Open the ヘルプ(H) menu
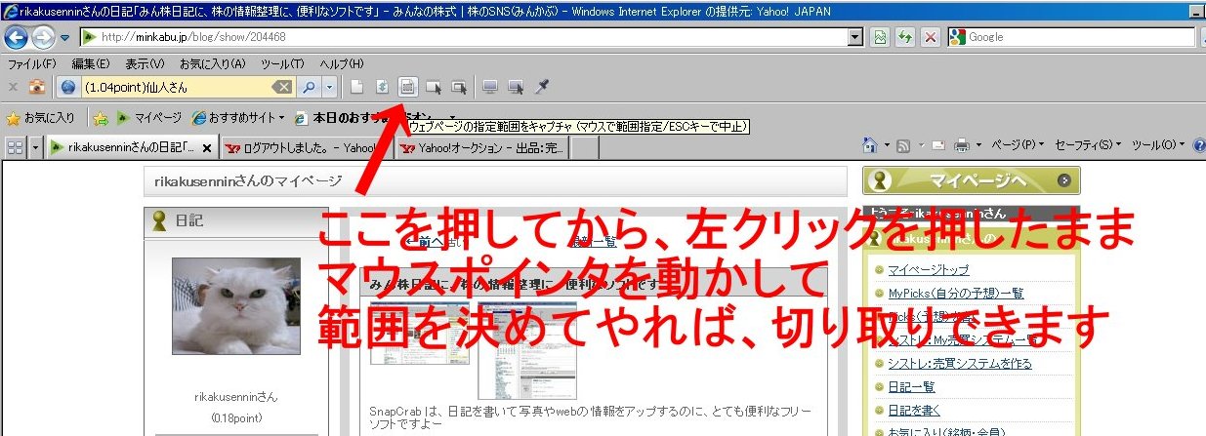 (342, 63)
